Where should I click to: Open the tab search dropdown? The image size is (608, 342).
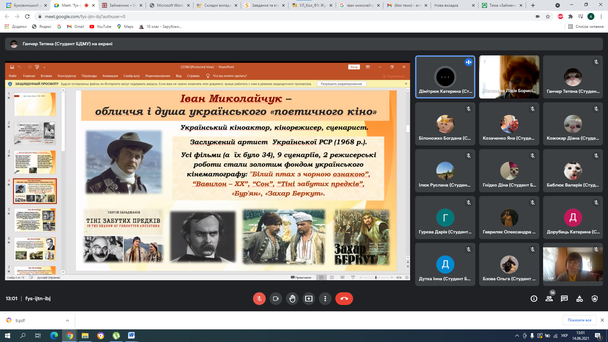[557, 5]
